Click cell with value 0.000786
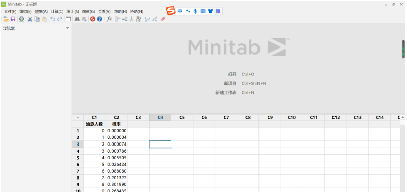The image size is (407, 192). (116, 151)
